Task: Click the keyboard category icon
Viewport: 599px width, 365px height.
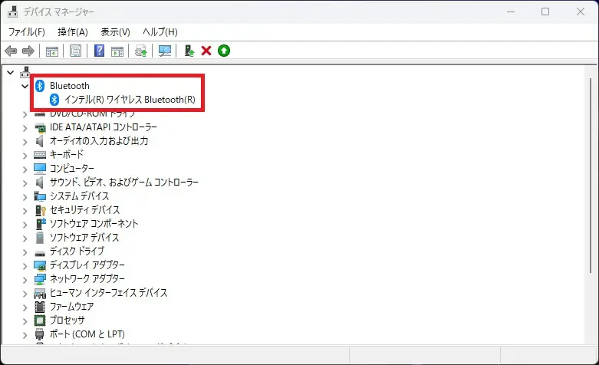Action: (x=40, y=155)
